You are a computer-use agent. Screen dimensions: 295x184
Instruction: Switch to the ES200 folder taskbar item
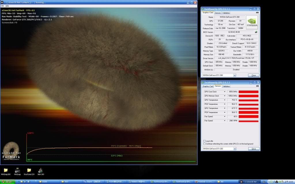click(x=49, y=182)
